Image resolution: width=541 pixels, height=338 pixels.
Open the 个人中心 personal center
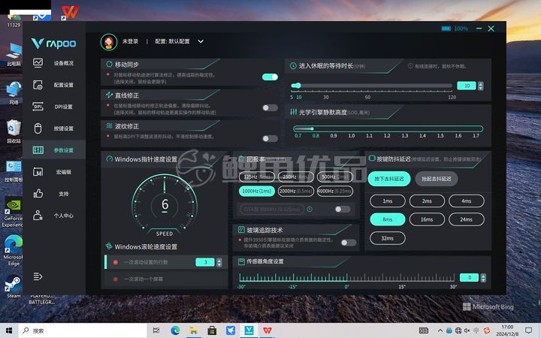pyautogui.click(x=53, y=216)
